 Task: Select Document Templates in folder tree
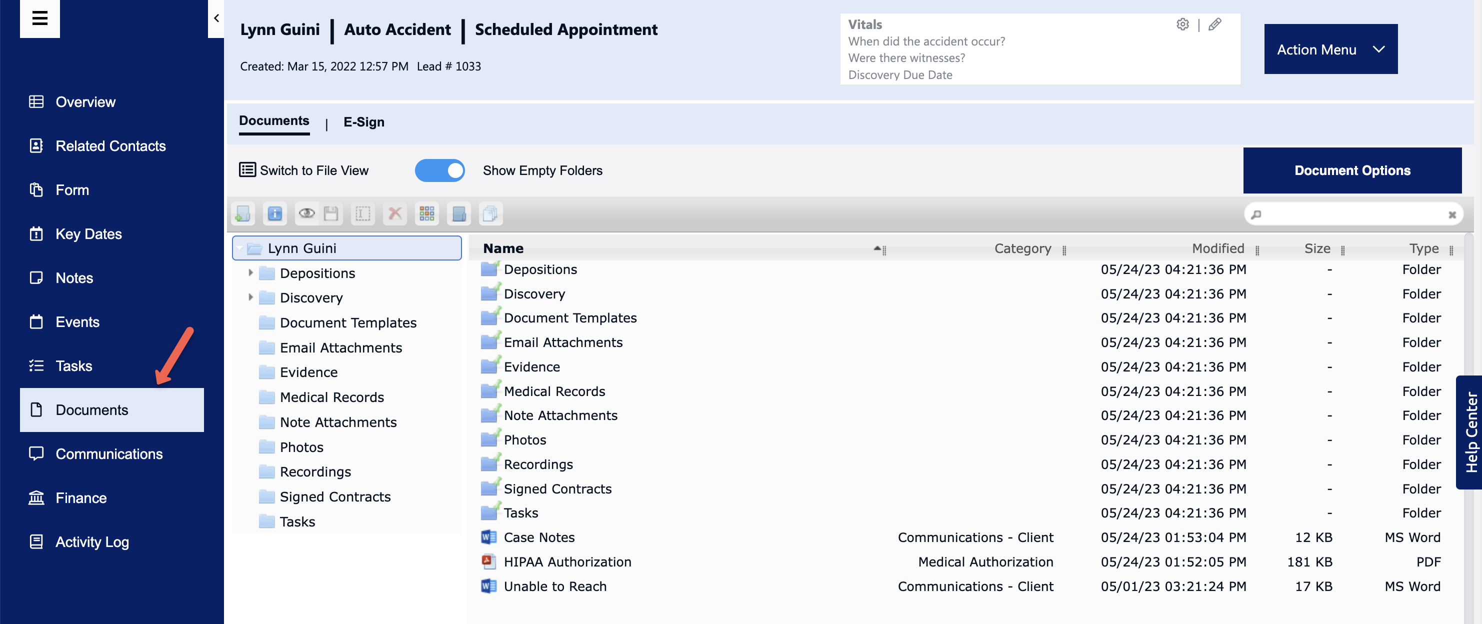point(348,322)
